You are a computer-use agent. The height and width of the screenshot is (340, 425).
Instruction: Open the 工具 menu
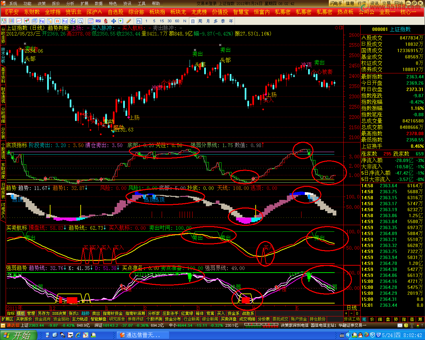142,3
